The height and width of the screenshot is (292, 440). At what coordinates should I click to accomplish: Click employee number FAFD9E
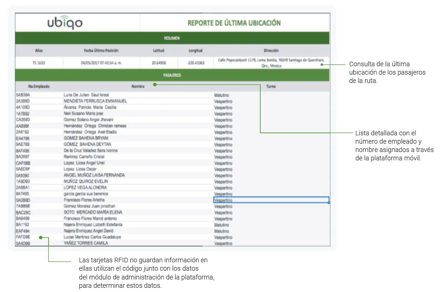tap(23, 237)
